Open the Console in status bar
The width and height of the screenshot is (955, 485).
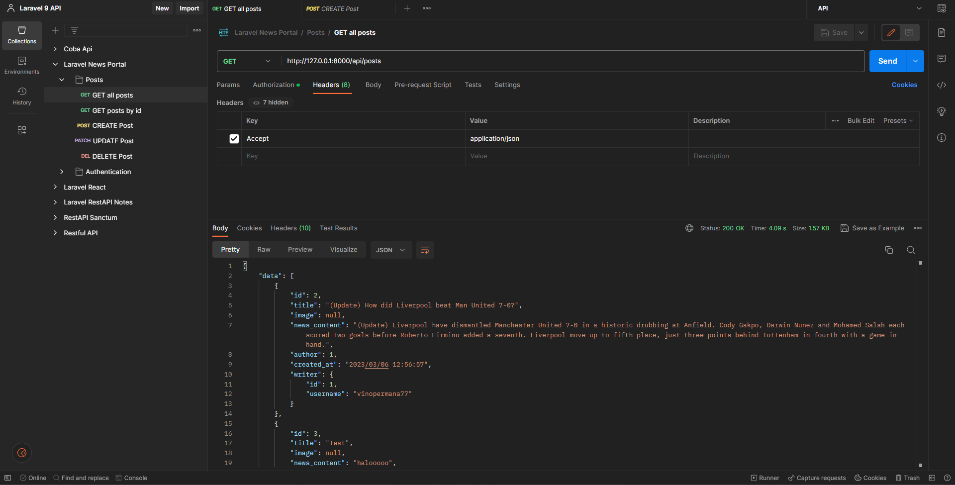[x=131, y=478]
